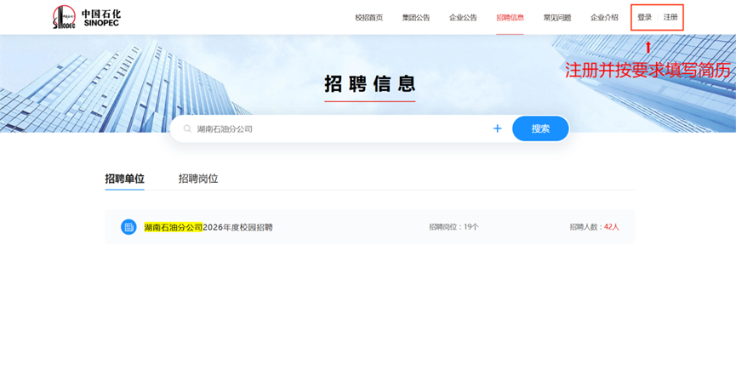This screenshot has width=736, height=381.
Task: Click the Sinopec logo
Action: (x=87, y=17)
